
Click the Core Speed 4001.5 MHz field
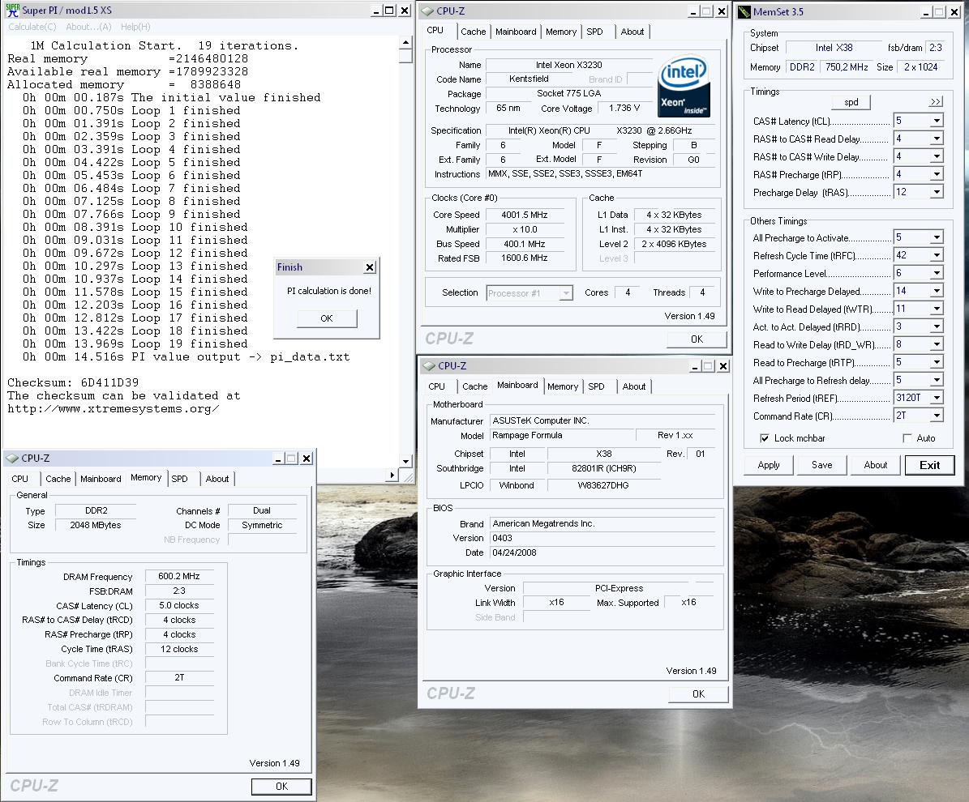point(524,215)
